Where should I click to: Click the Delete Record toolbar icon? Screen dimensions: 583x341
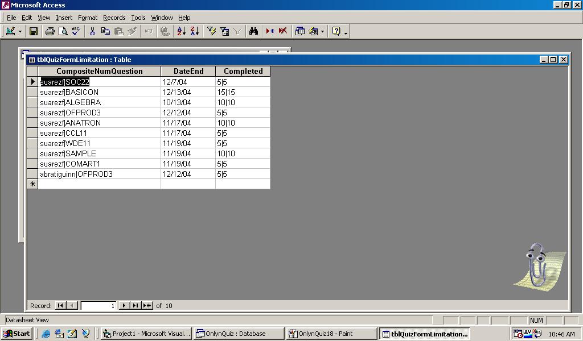click(283, 31)
